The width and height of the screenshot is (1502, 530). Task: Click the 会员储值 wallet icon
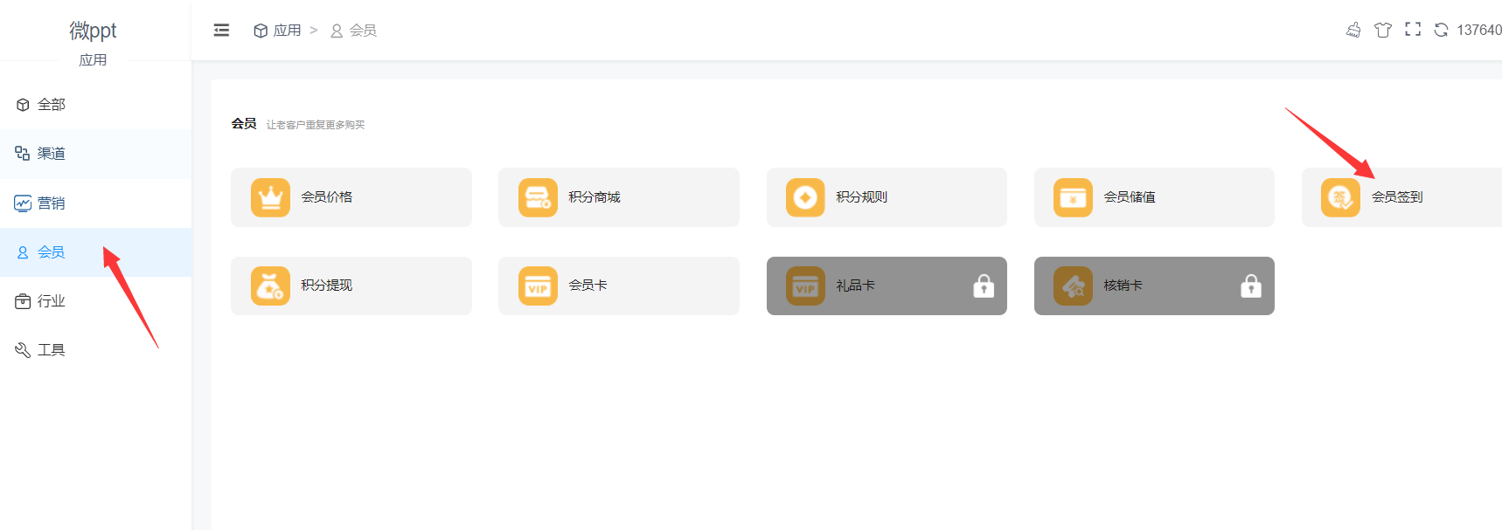click(1073, 197)
